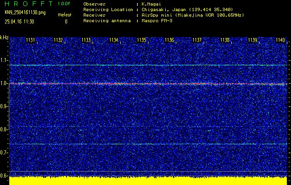Click the Maspro FM-3 antenna text
The height and width of the screenshot is (185, 291).
[x=157, y=21]
